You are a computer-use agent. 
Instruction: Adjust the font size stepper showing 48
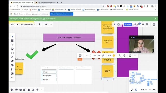(x=90, y=56)
